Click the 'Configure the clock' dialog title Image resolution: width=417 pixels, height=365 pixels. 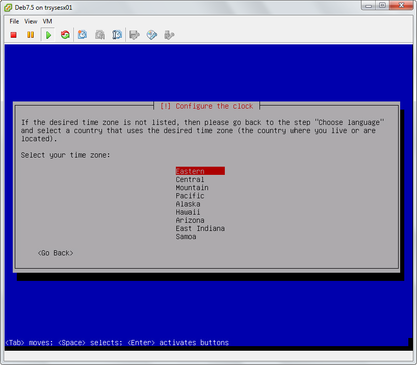(206, 106)
